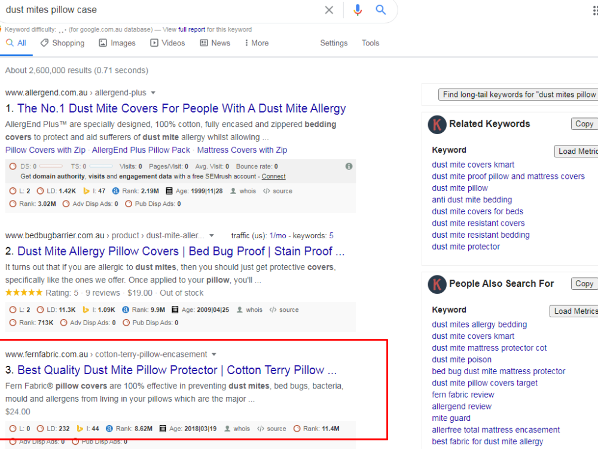Click keyword fern fabric review

pyautogui.click(x=463, y=395)
